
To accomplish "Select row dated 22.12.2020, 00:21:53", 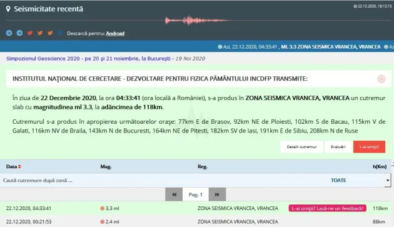I will pos(196,221).
